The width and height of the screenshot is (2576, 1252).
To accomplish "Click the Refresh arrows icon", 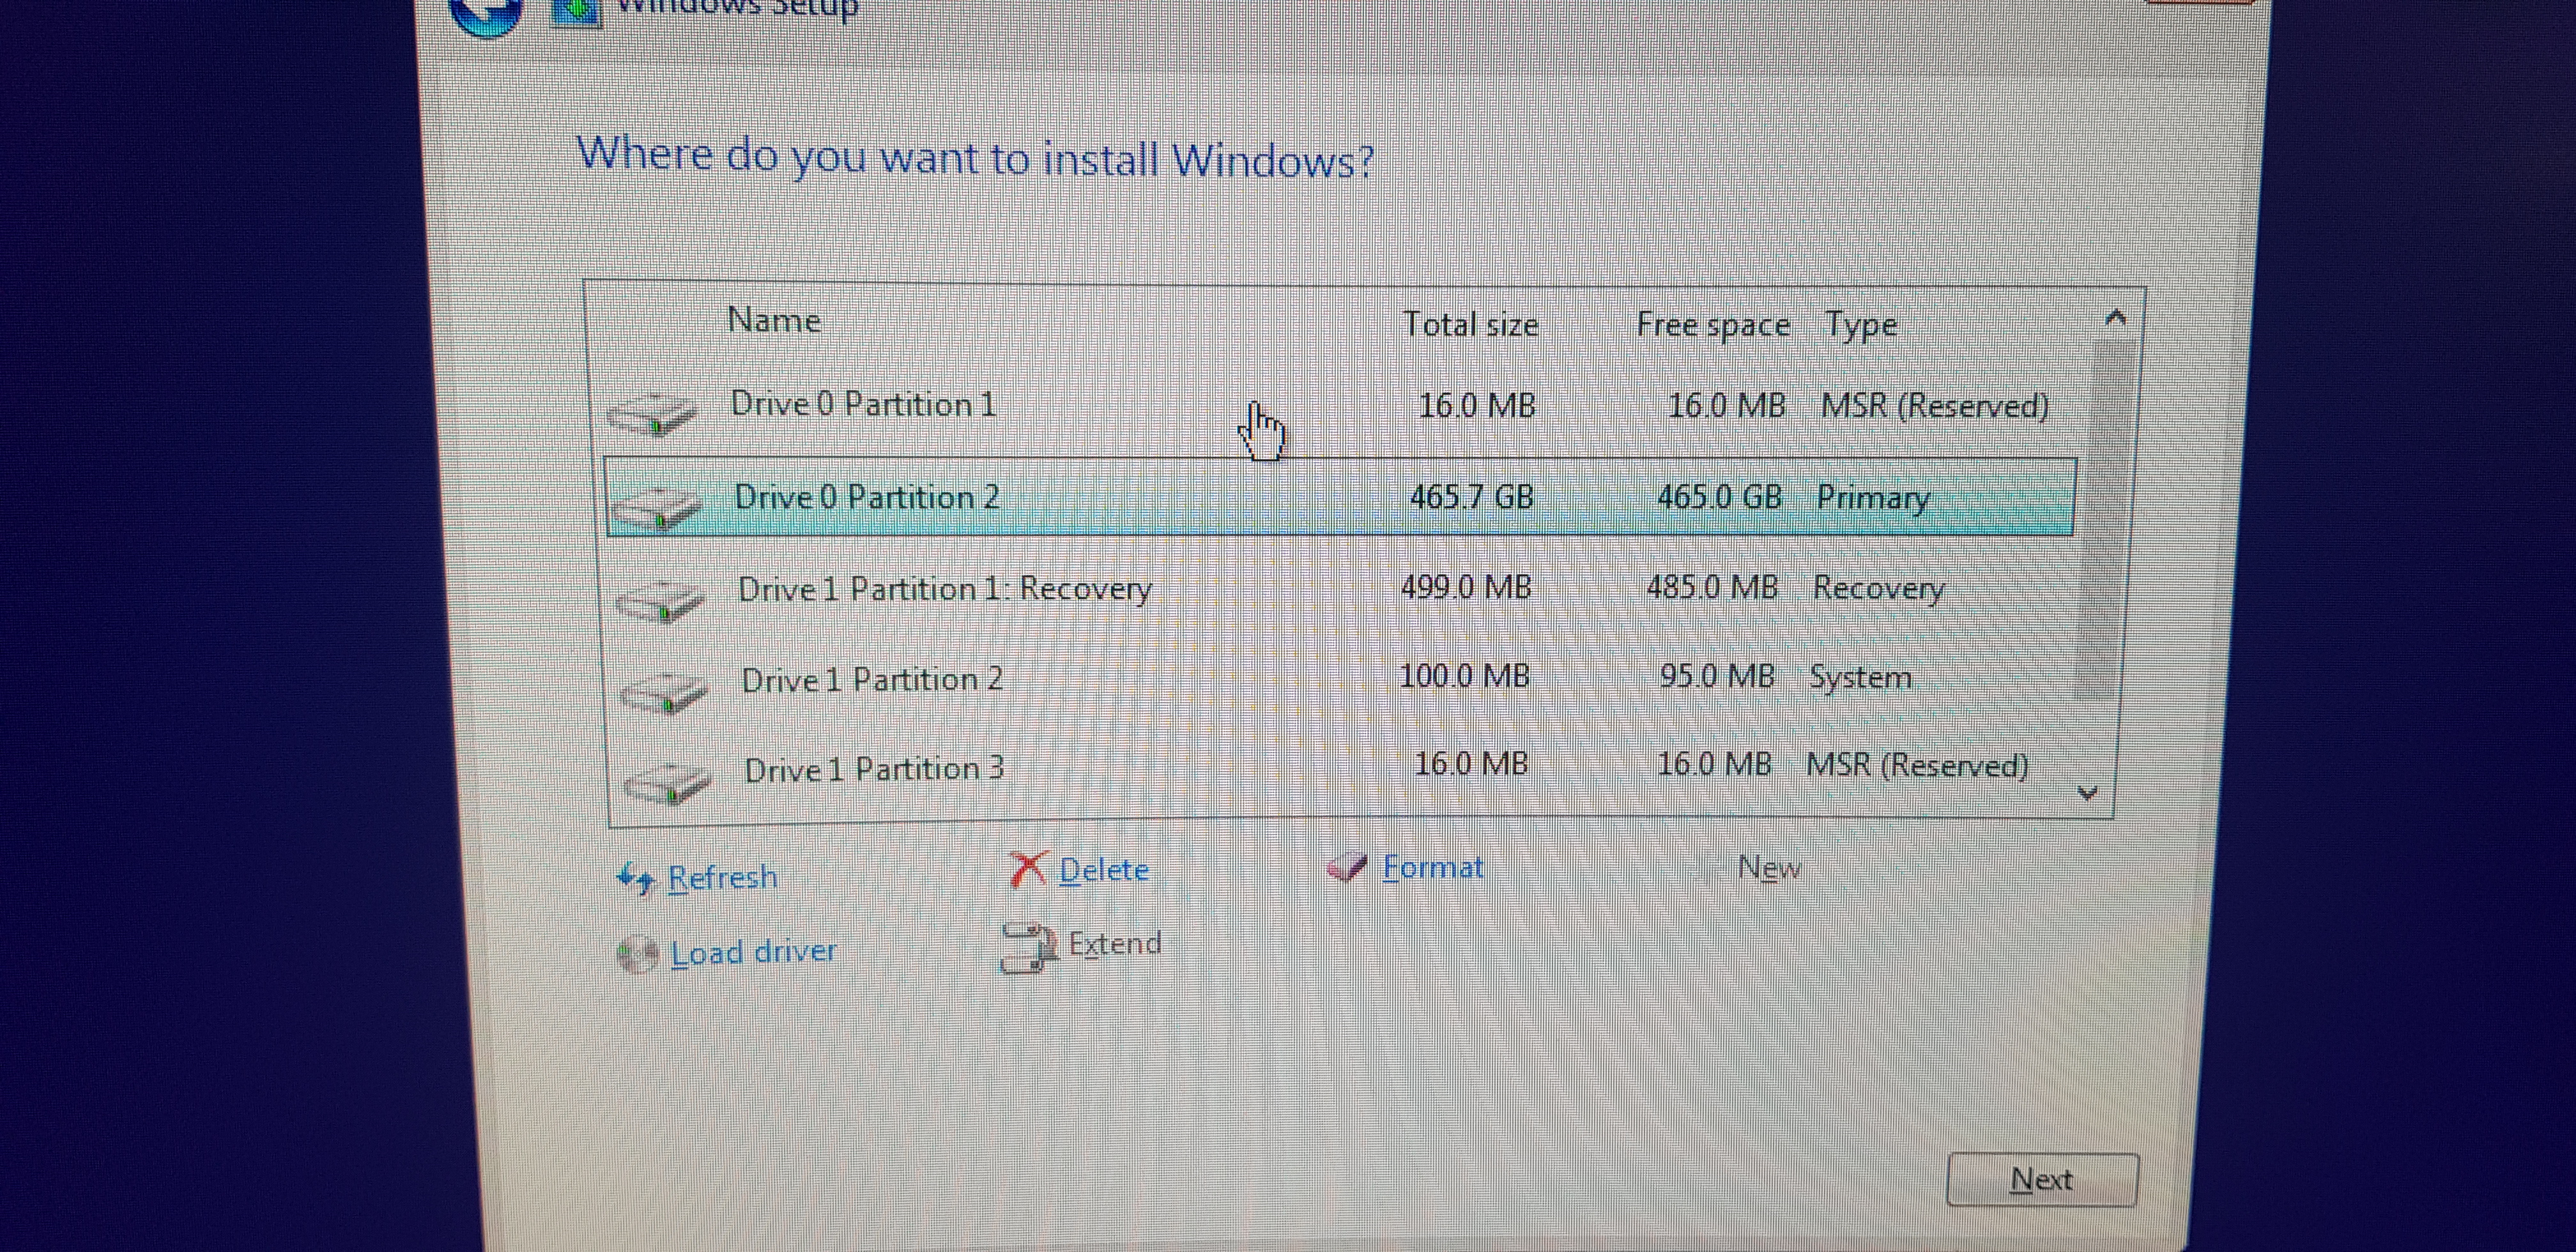I will [x=636, y=879].
